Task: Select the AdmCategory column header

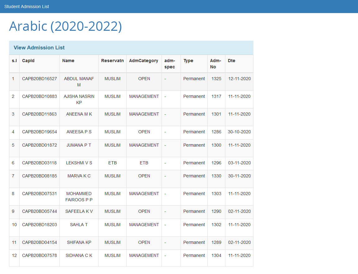Action: pos(144,61)
